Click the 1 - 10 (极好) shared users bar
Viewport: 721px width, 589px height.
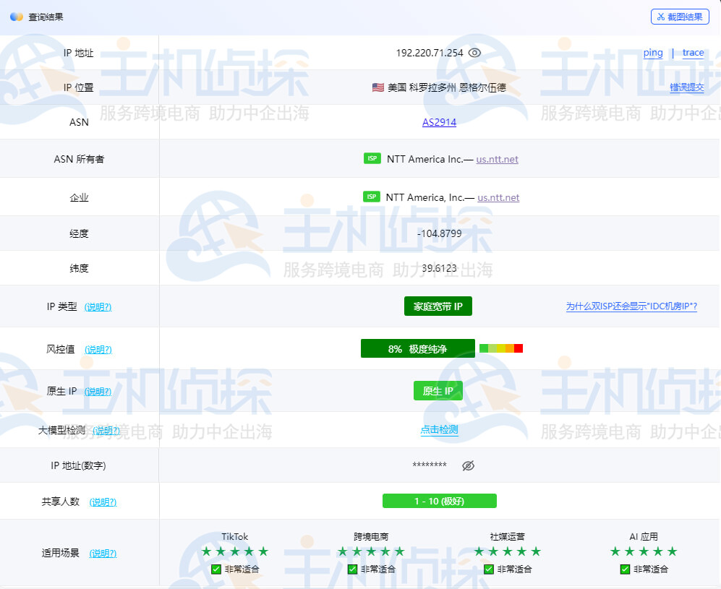click(439, 501)
